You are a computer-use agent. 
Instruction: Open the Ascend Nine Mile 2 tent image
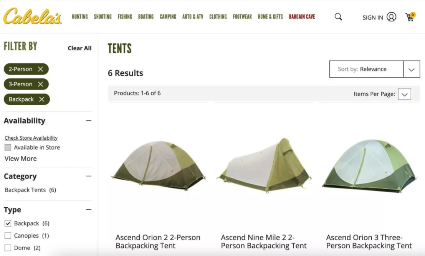(x=264, y=165)
